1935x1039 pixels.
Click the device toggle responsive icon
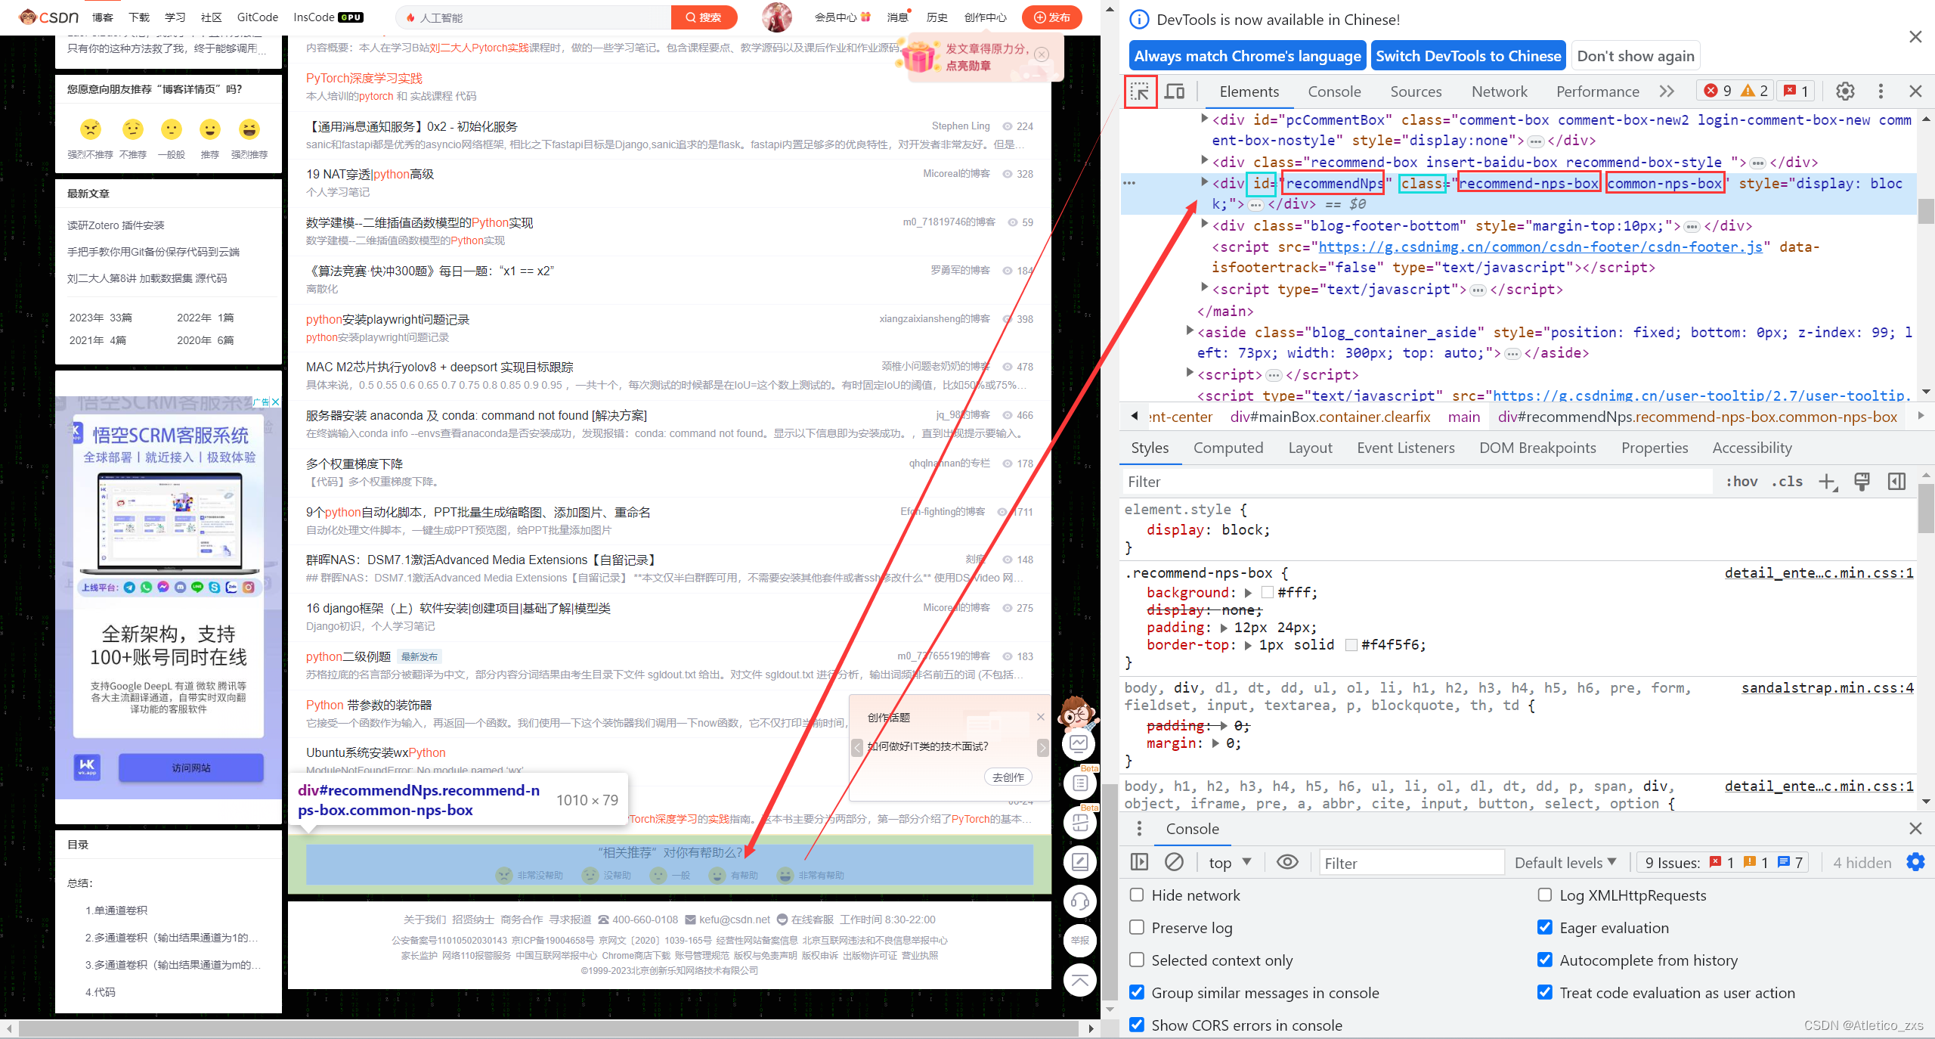pos(1176,91)
